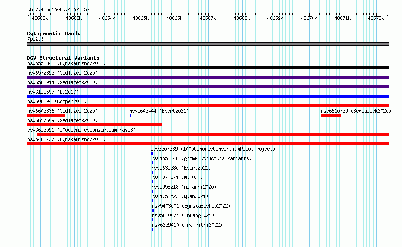Click the blue nsv6239410 marker
The height and width of the screenshot is (247, 402).
153,229
